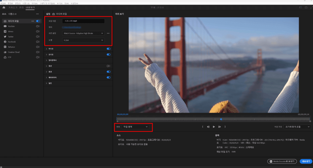The width and height of the screenshot is (313, 168).
Task: Click the out-point handle at timeline end
Action: point(310,121)
